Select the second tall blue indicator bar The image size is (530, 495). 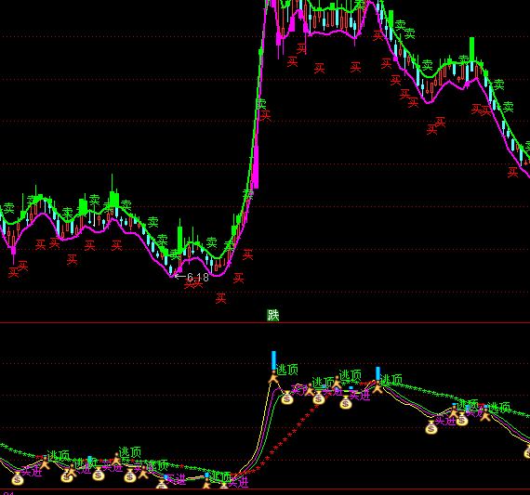click(378, 374)
